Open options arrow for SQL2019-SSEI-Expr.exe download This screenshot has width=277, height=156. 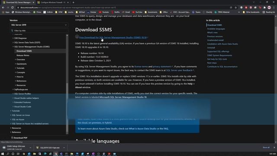click(64, 148)
